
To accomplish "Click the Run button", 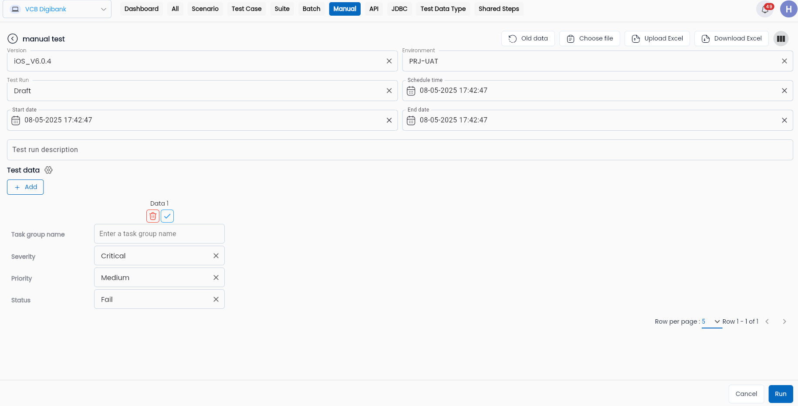I will pos(781,394).
